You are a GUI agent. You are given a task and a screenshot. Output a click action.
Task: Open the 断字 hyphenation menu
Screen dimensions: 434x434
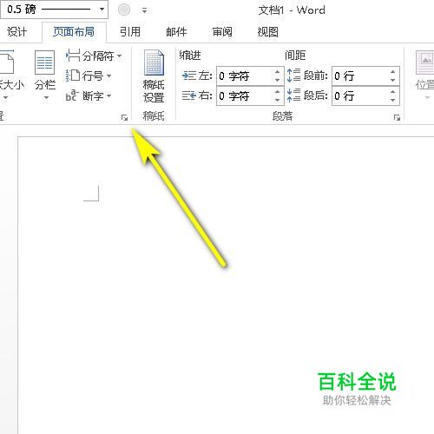coord(89,95)
